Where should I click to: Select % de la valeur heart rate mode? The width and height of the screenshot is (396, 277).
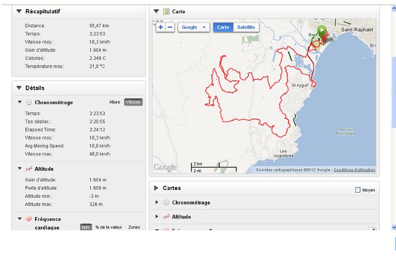click(x=109, y=227)
